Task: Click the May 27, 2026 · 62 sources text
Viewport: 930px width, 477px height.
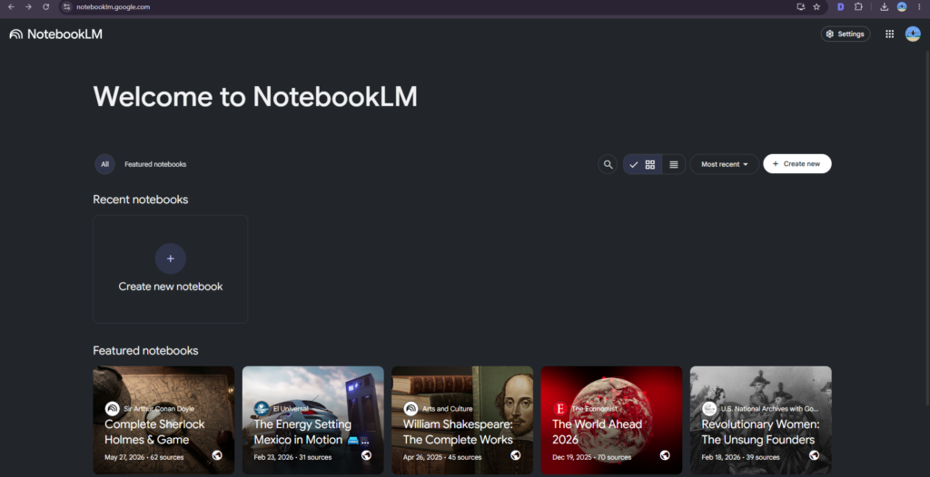Action: coord(144,457)
